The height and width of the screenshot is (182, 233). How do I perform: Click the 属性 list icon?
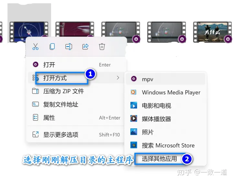[35, 117]
